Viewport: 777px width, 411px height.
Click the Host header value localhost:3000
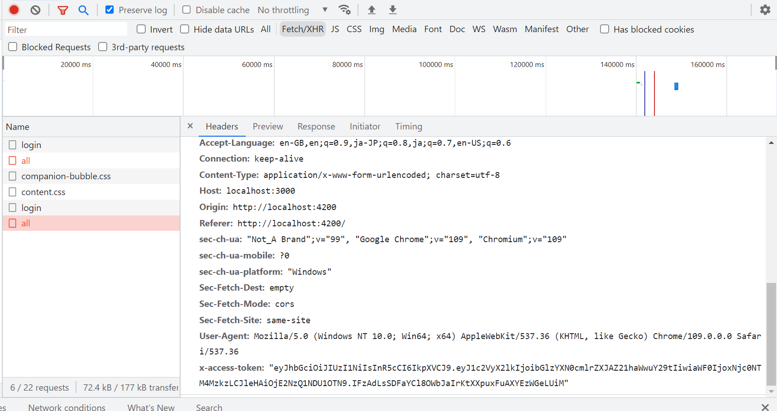pyautogui.click(x=261, y=191)
